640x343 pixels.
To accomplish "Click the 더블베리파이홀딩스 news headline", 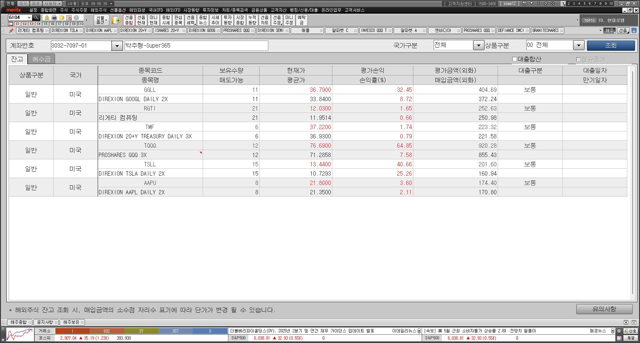I will [x=302, y=331].
